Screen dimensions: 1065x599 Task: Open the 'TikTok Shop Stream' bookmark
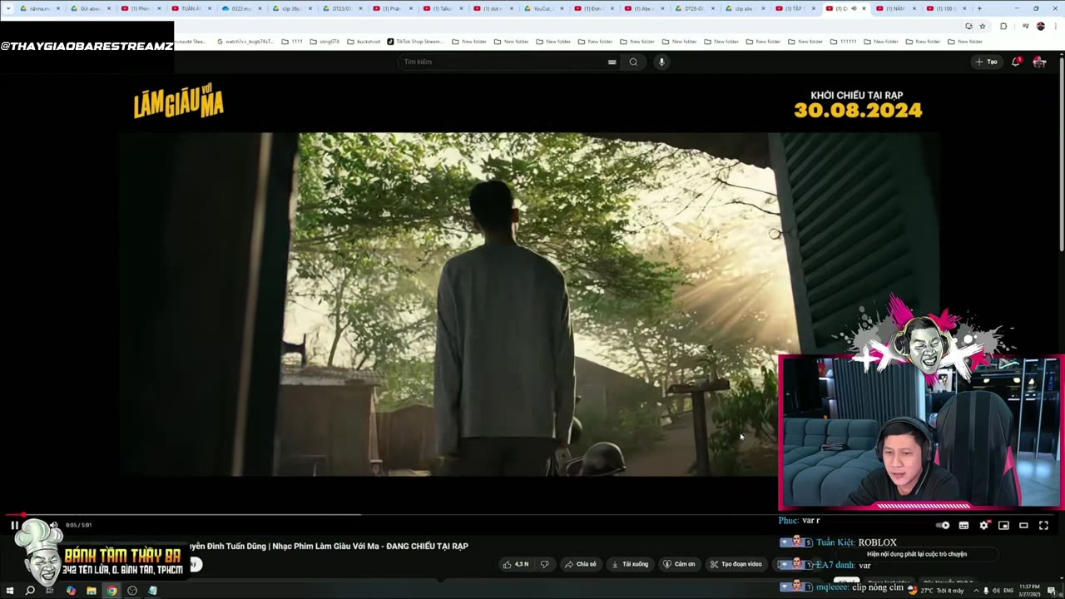click(415, 42)
